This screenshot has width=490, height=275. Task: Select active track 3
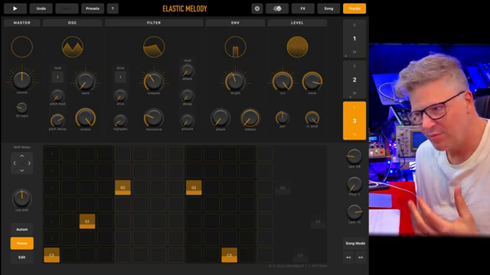354,121
